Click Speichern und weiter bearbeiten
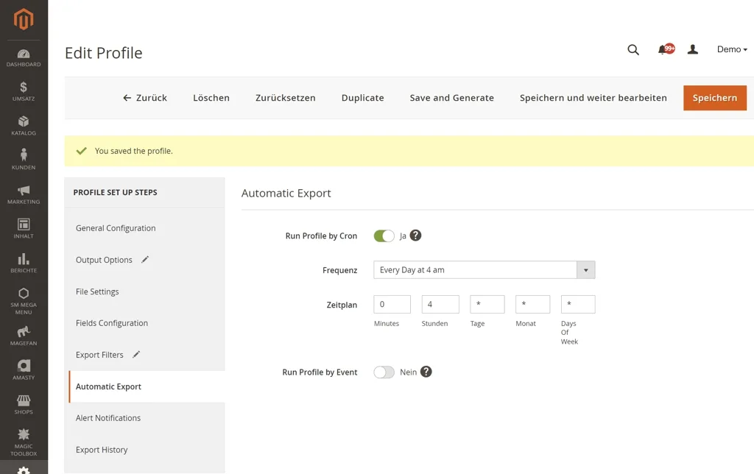This screenshot has height=474, width=754. (593, 98)
